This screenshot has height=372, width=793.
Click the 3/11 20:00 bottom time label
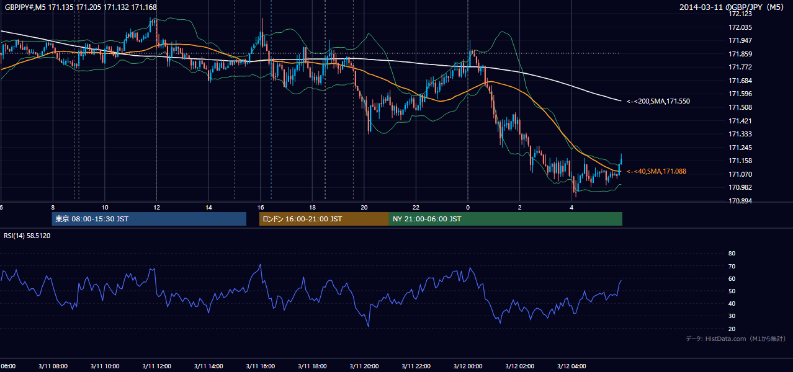364,366
